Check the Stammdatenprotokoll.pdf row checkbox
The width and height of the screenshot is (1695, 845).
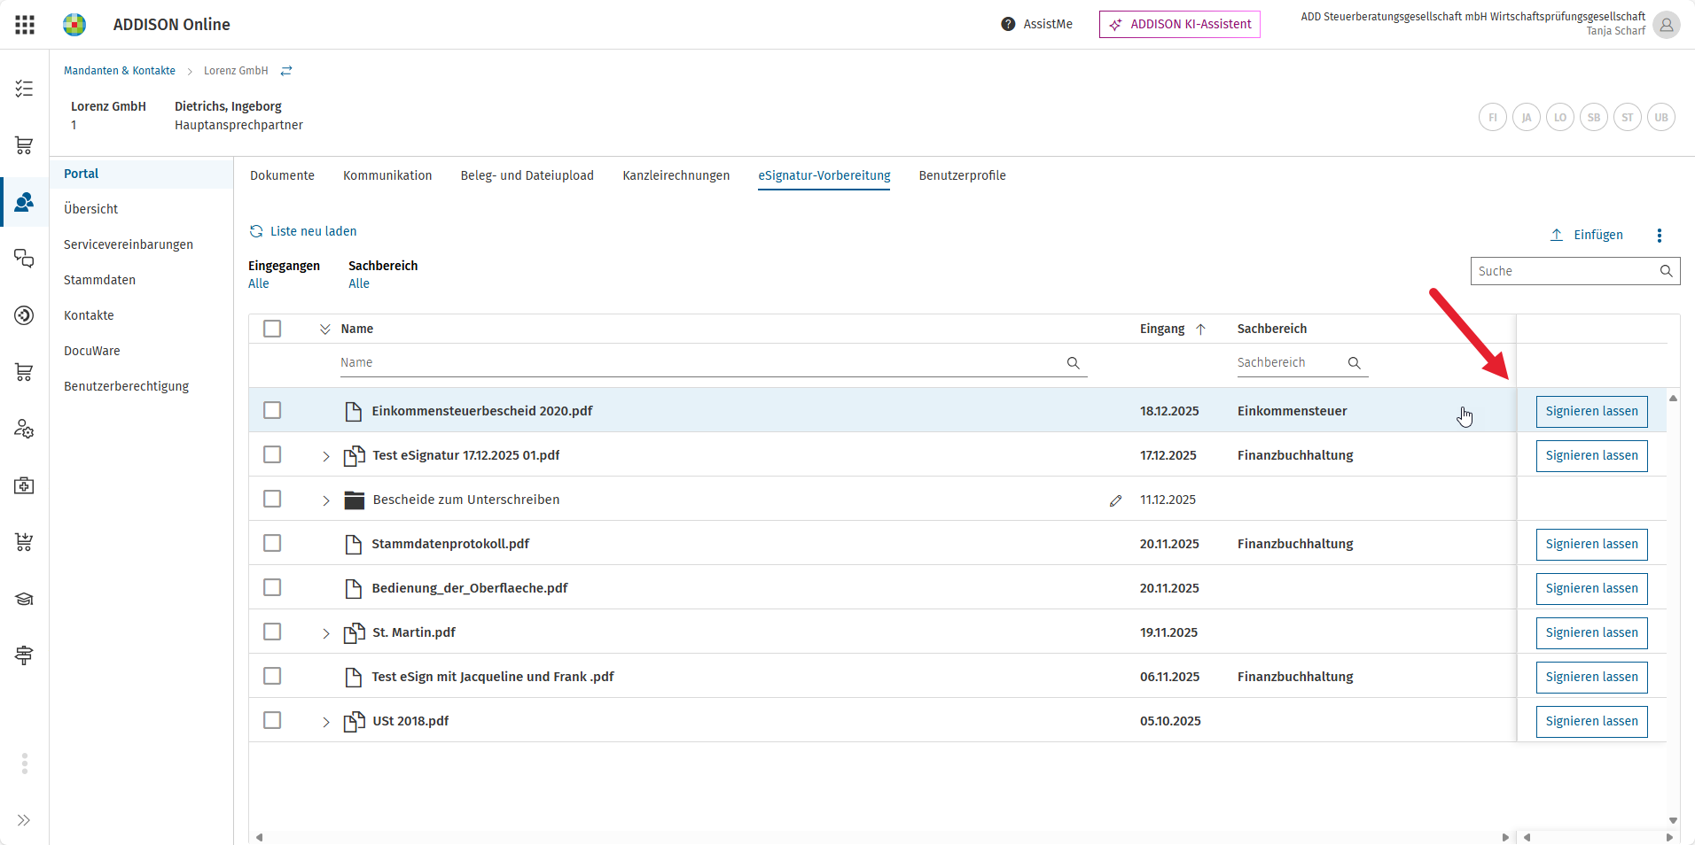272,543
